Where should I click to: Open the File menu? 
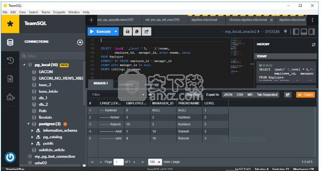click(x=5, y=12)
